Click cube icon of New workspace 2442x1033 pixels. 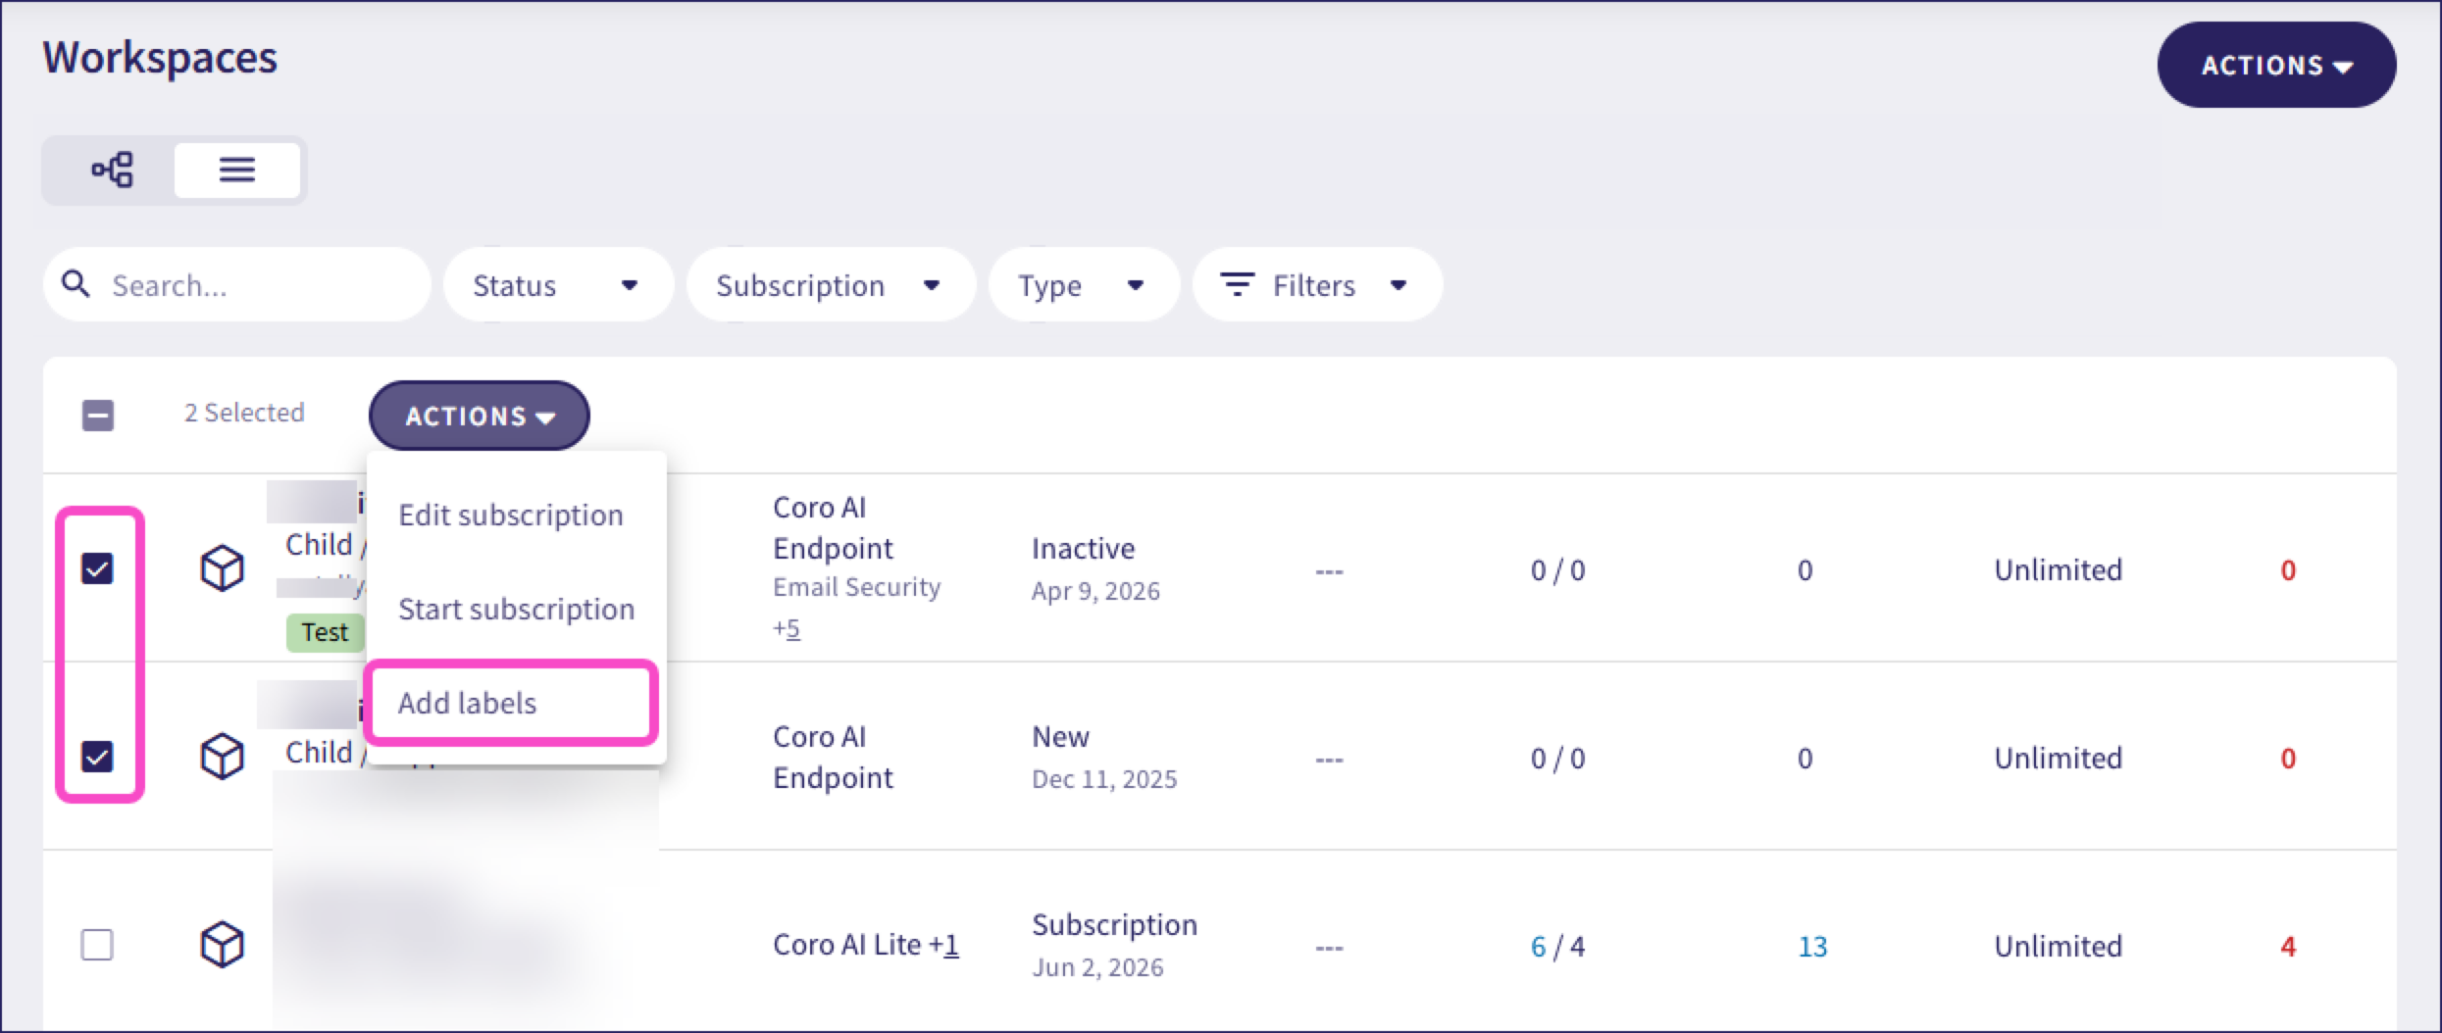click(222, 757)
